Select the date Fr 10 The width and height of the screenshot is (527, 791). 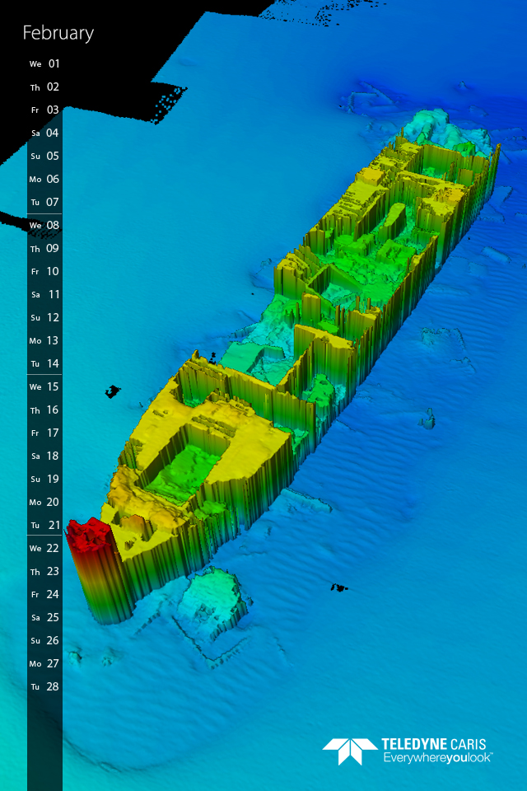[44, 271]
